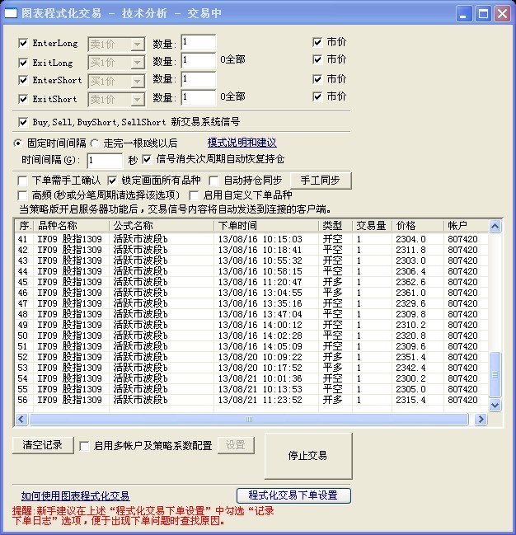This screenshot has height=535, width=516.
Task: Click EnterLong 数量 input field
Action: pyautogui.click(x=199, y=43)
